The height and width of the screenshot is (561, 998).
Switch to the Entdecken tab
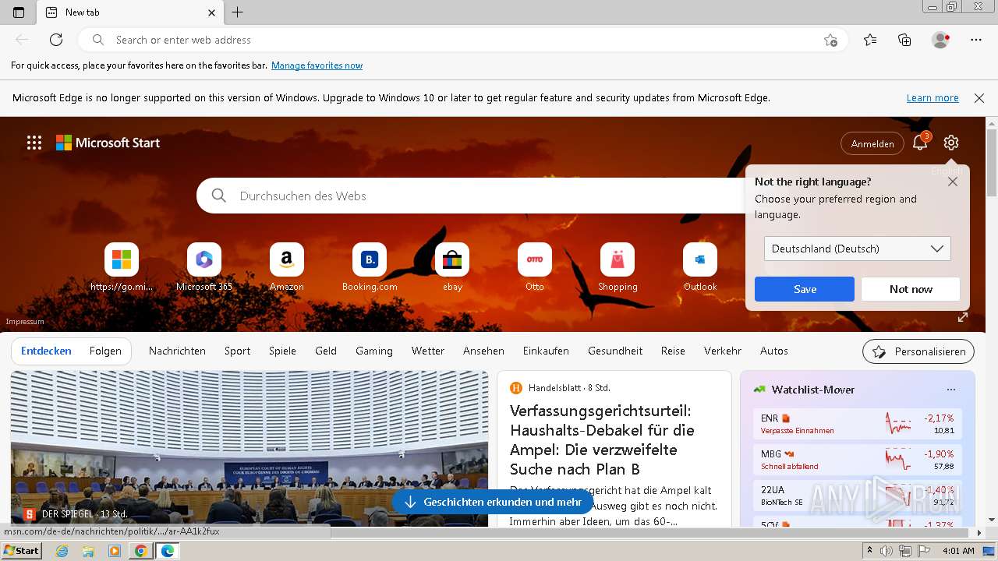pyautogui.click(x=46, y=351)
